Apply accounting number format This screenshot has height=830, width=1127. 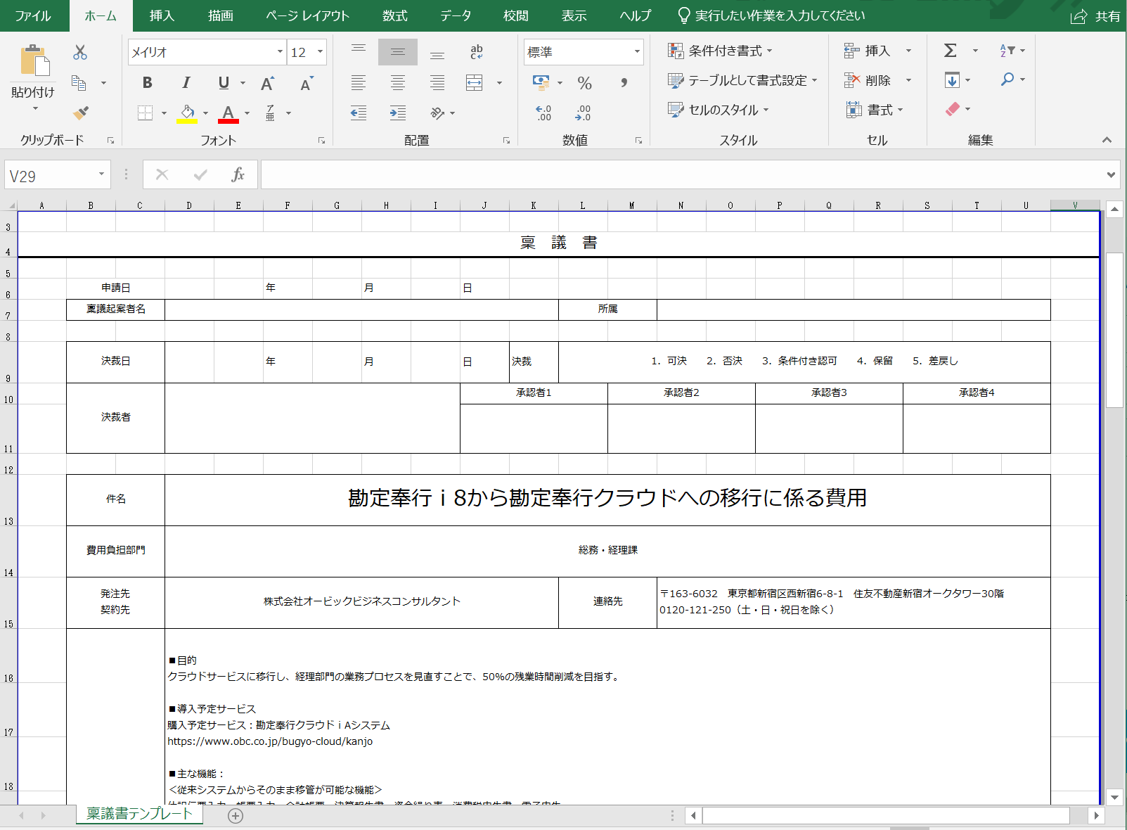(541, 83)
